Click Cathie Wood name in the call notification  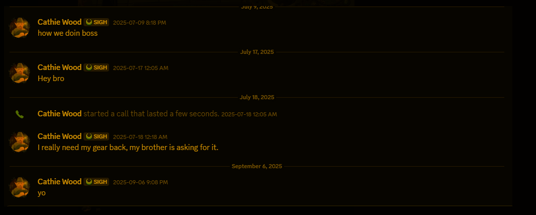tap(59, 114)
